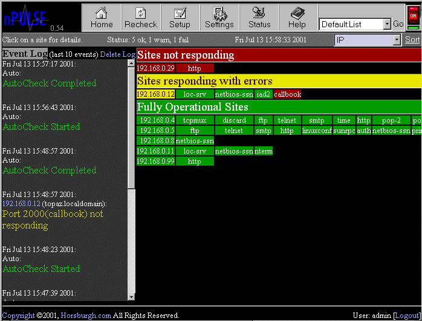This screenshot has height=321, width=422.
Task: Click the event log scrollbar down arrow
Action: click(131, 297)
